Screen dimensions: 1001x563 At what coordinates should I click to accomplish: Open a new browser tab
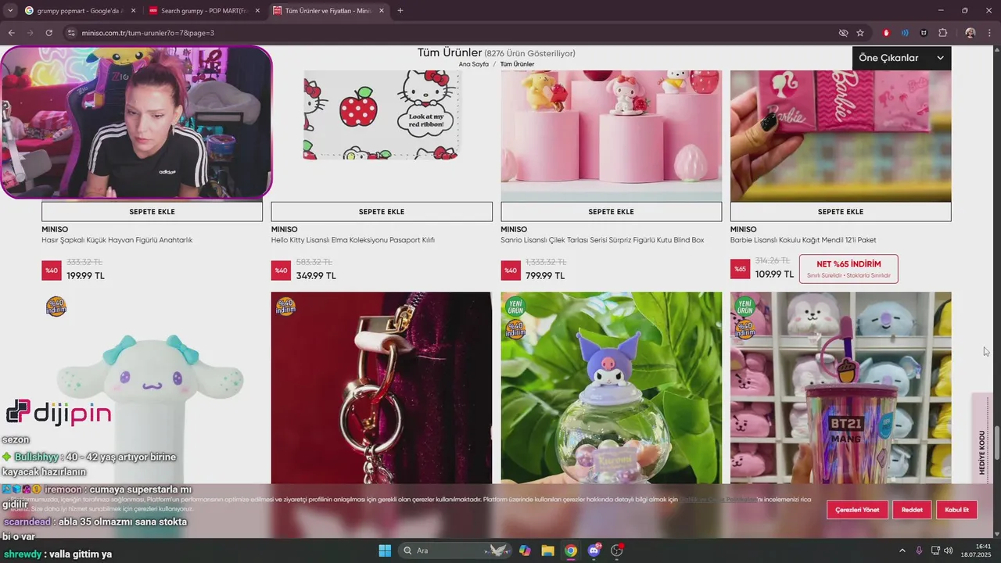click(x=400, y=11)
